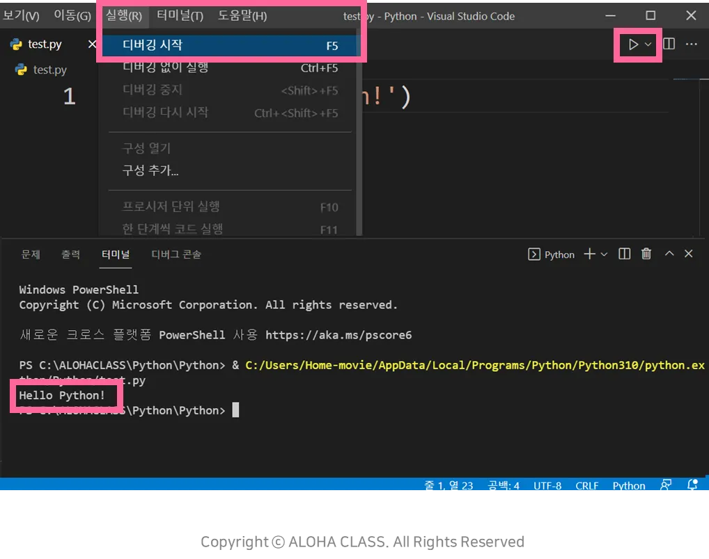Screen dimensions: 709x559
Task: Switch to the test.py editor tab
Action: click(45, 44)
